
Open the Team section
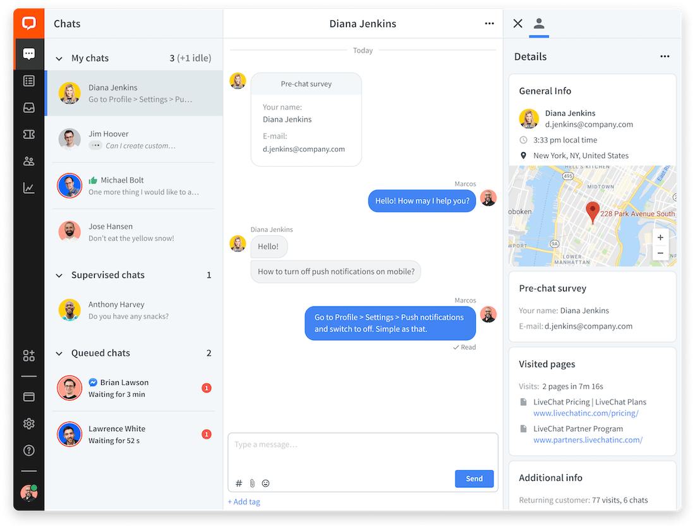pos(28,161)
